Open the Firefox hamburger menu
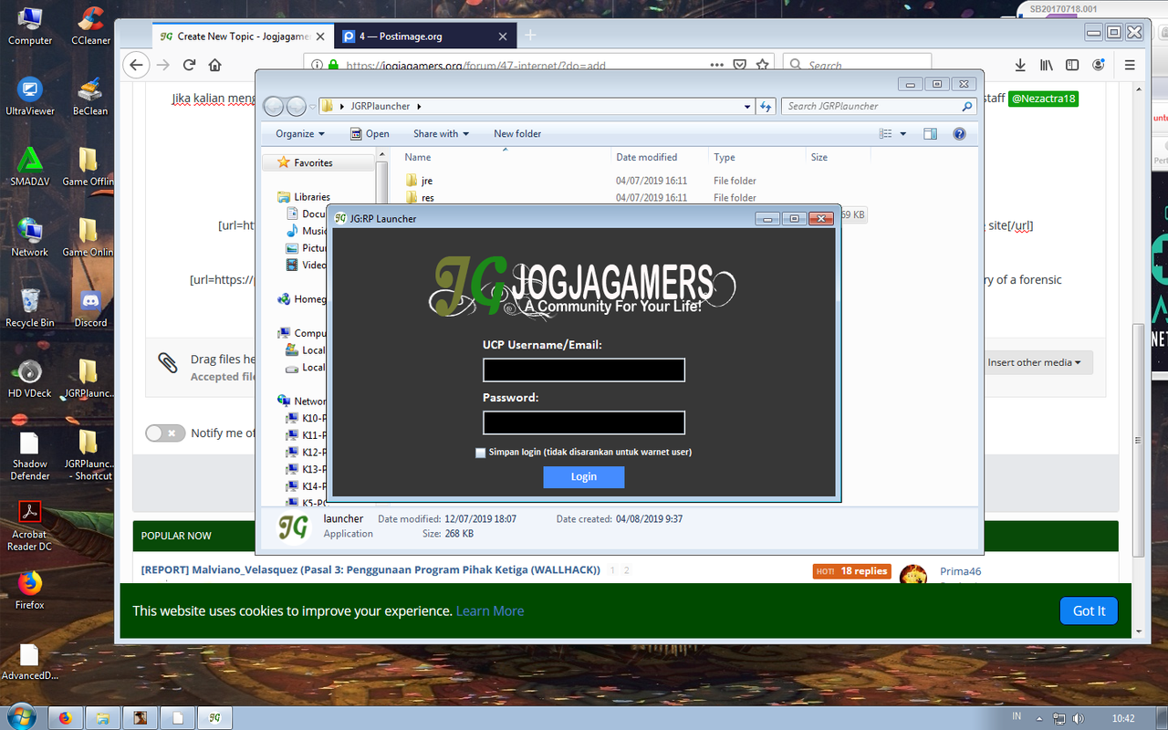The height and width of the screenshot is (730, 1168). click(x=1130, y=65)
